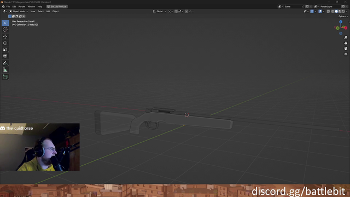The image size is (350, 197).
Task: Activate the Cursor tool
Action: (x=5, y=30)
